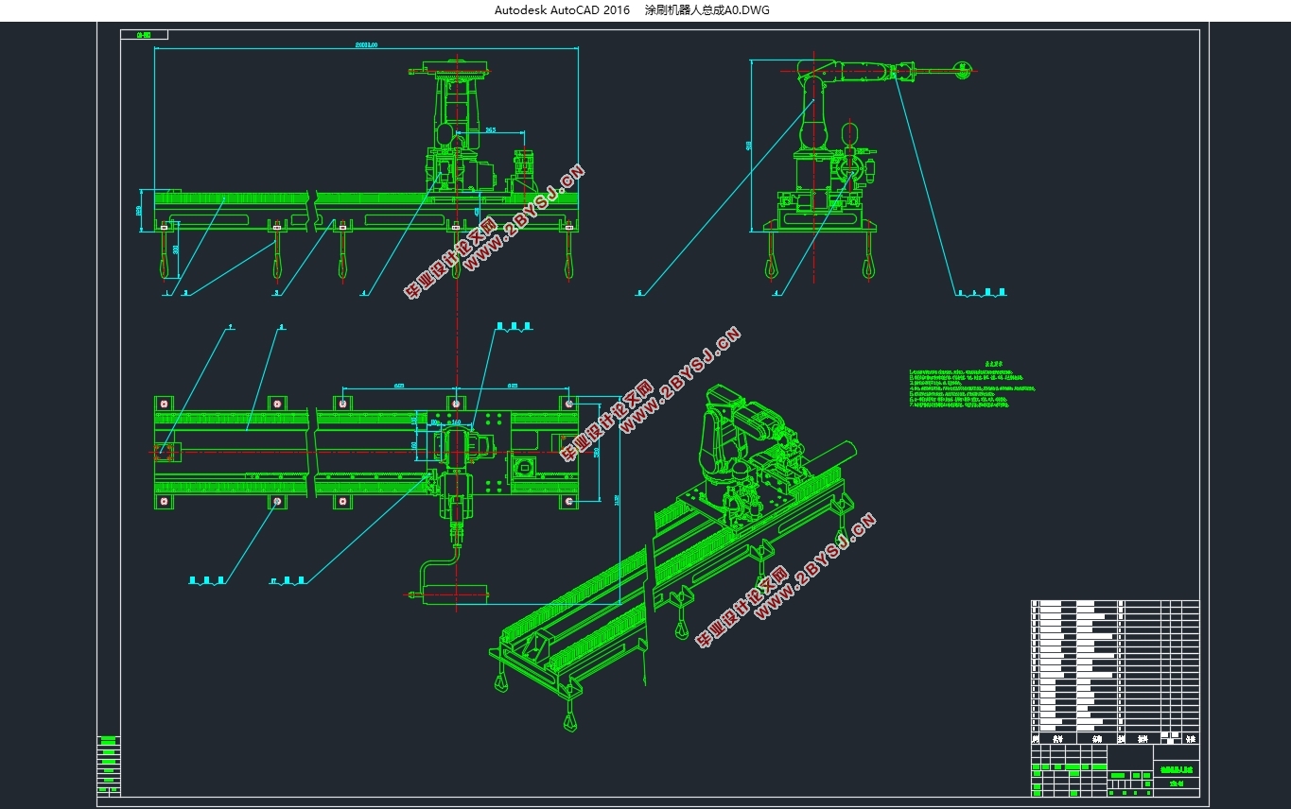The image size is (1291, 809).
Task: Select the top row of the parts list
Action: [1115, 603]
